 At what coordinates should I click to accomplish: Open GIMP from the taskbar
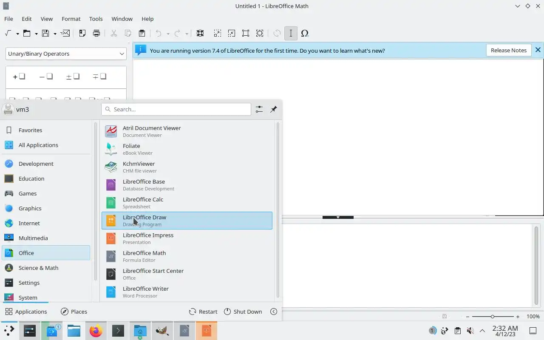pos(162,331)
